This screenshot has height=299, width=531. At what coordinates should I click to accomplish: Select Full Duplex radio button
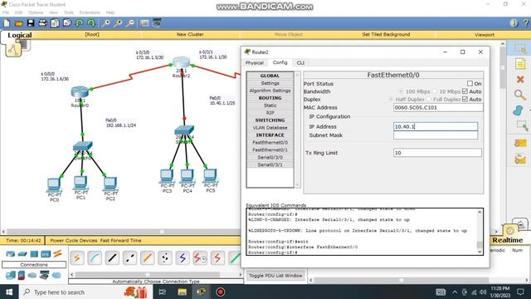point(429,100)
